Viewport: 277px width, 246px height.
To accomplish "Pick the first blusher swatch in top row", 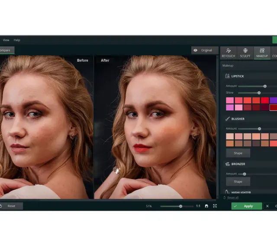I will click(230, 136).
